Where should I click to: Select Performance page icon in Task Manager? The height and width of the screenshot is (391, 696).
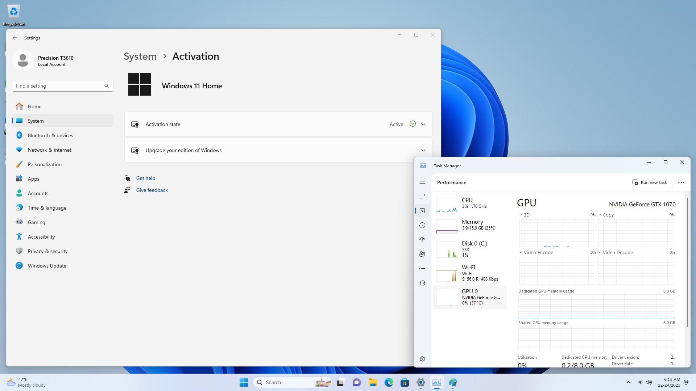[422, 211]
